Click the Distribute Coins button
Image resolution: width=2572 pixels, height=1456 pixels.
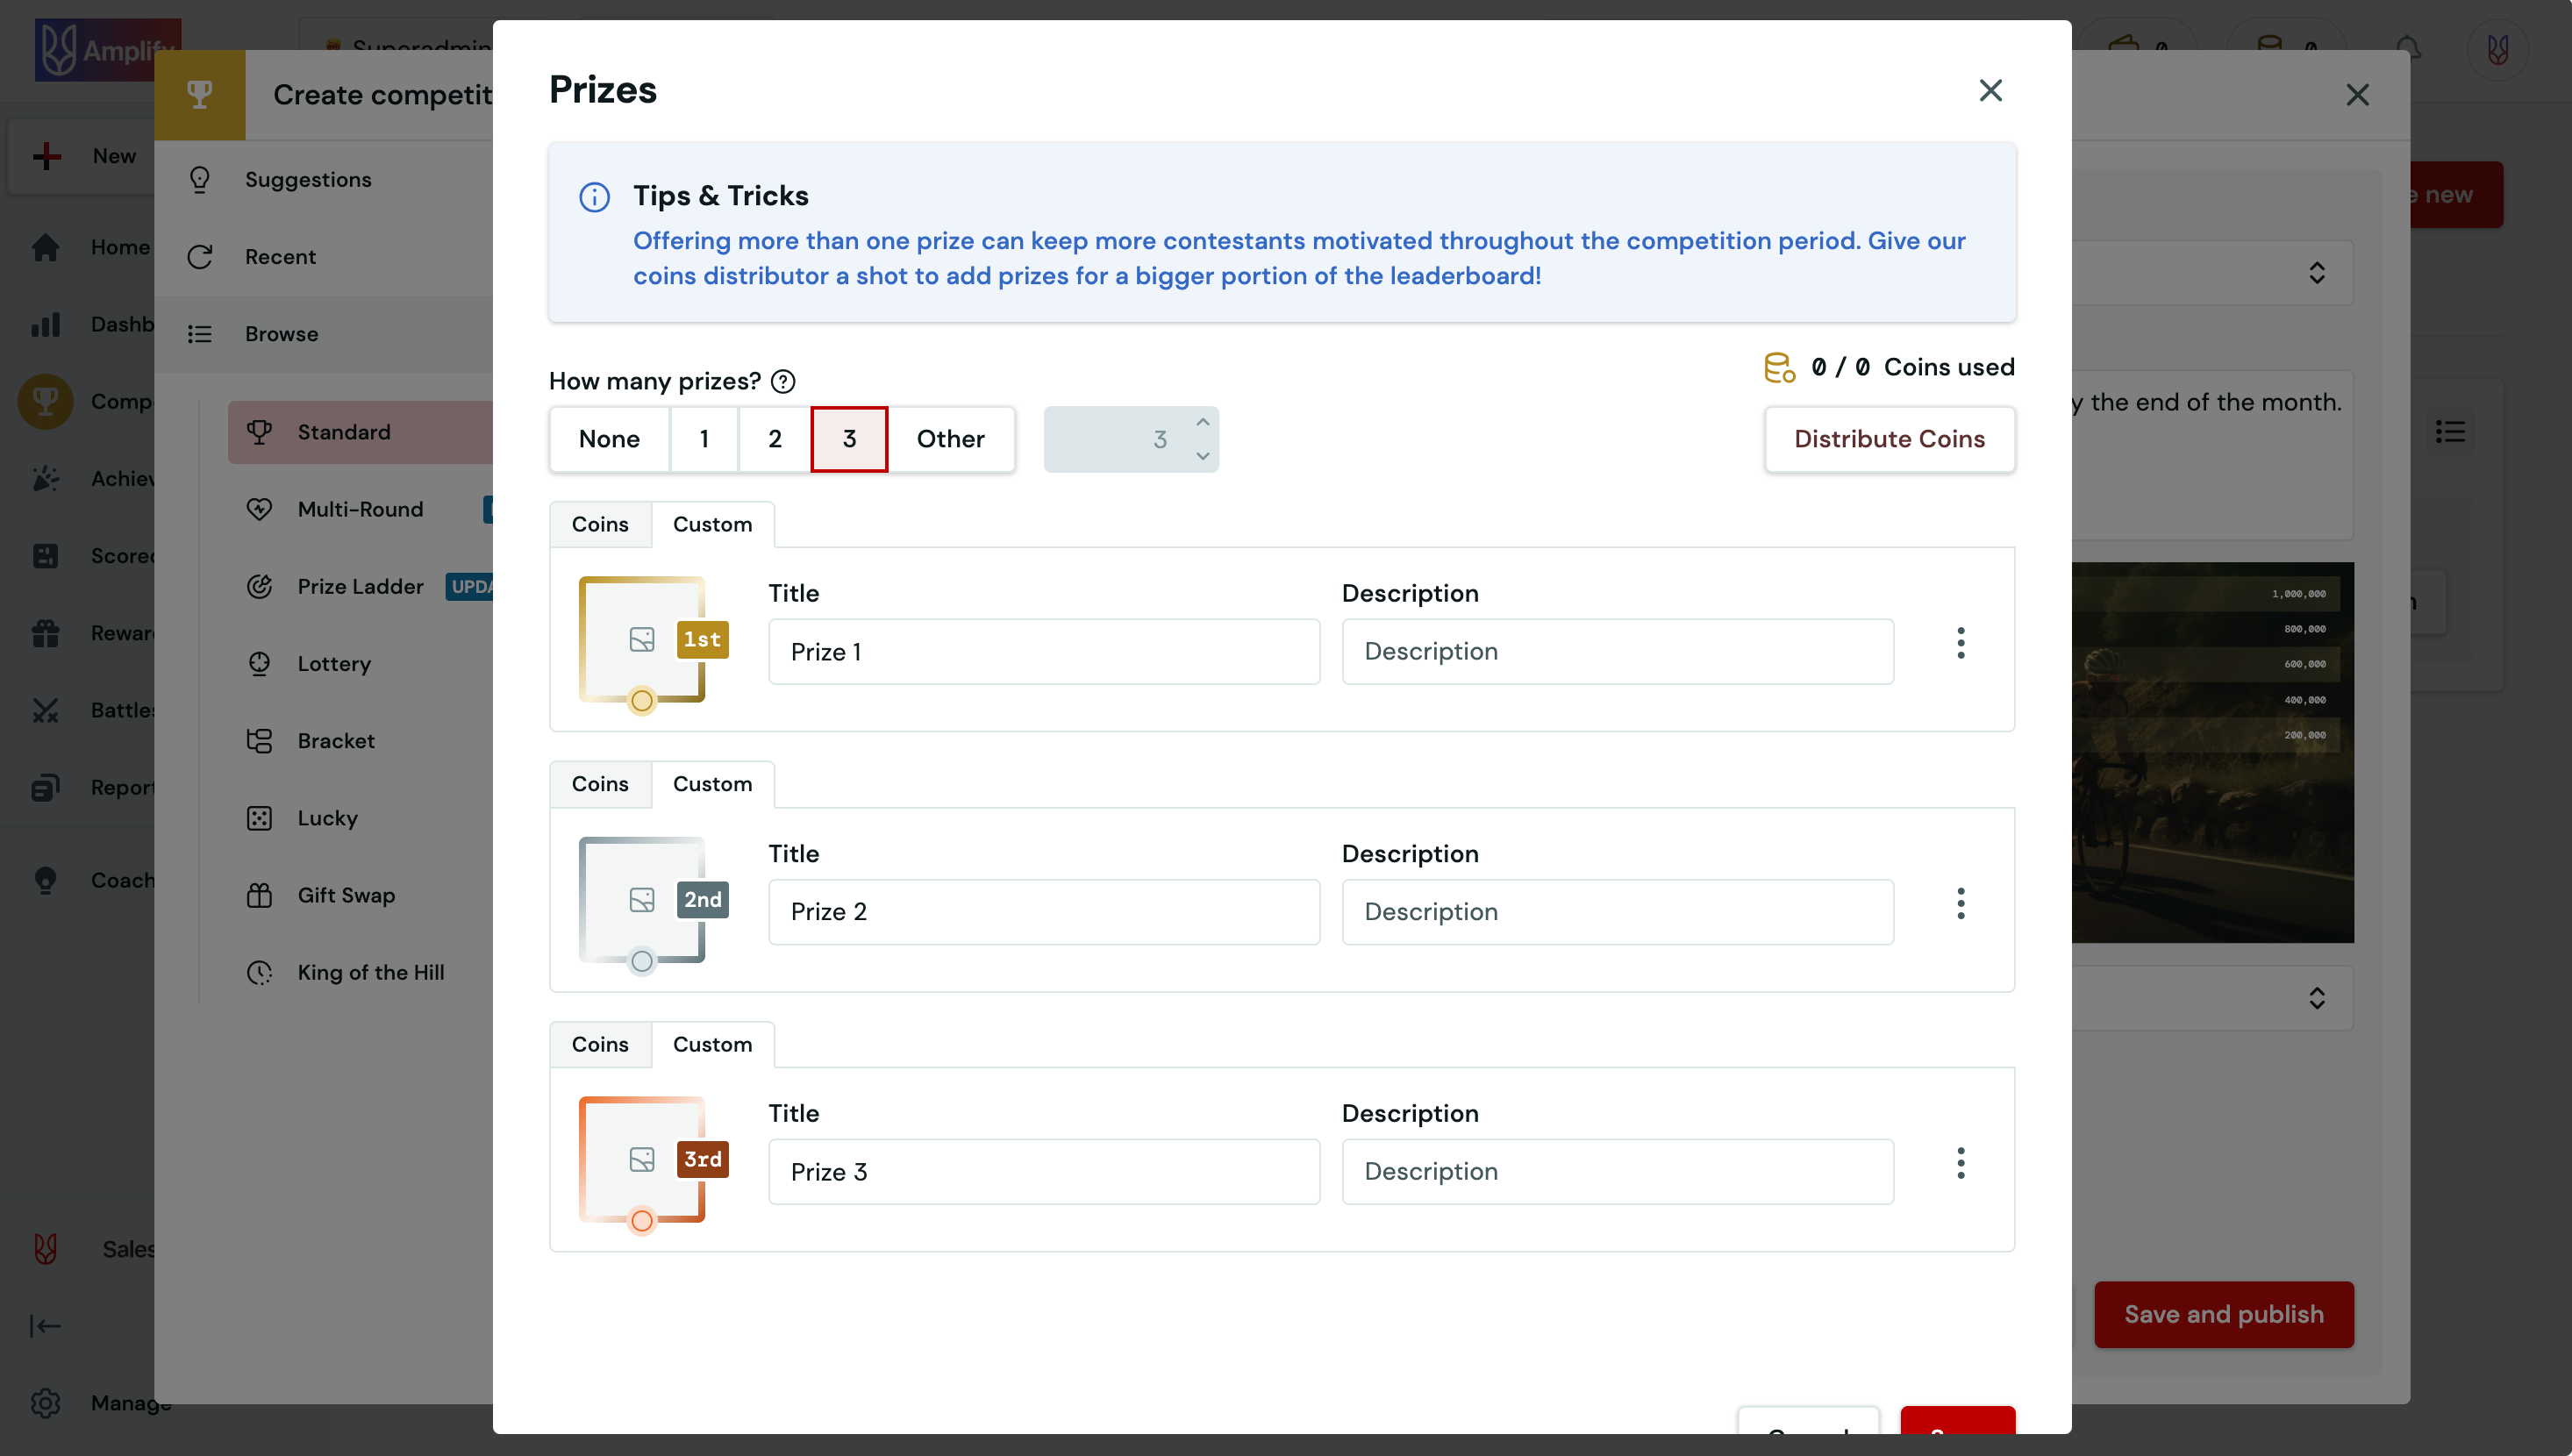tap(1889, 439)
